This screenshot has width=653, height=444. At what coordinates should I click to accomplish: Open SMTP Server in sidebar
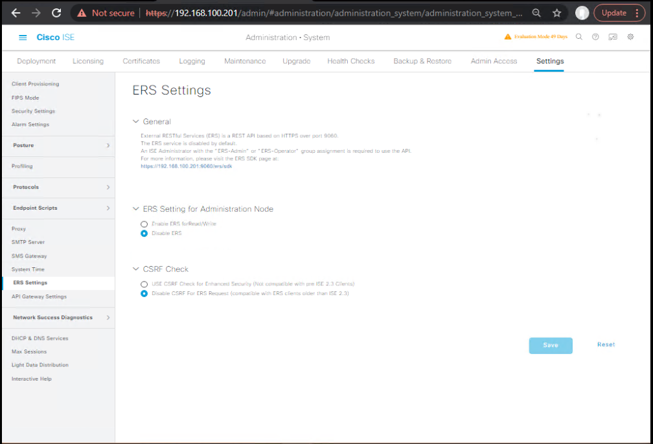pos(28,242)
